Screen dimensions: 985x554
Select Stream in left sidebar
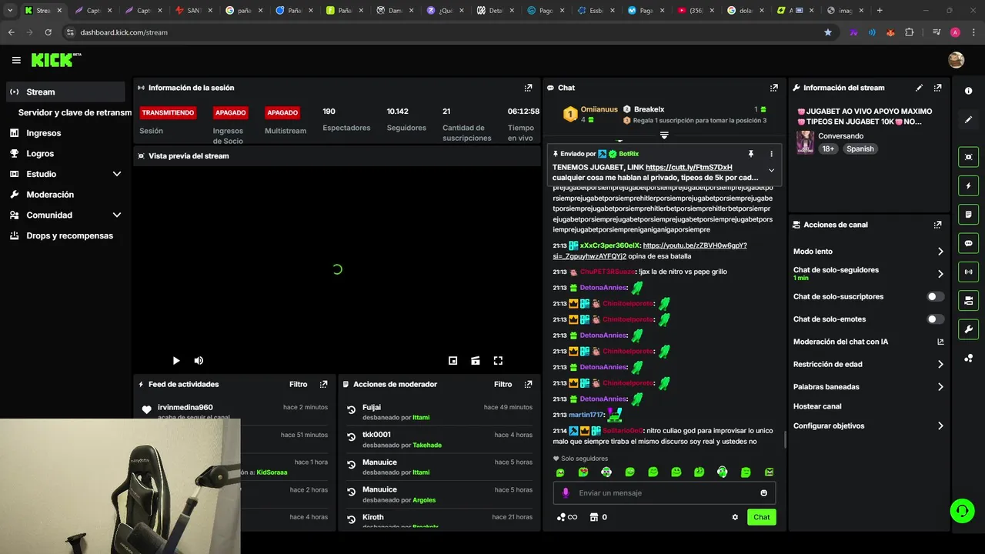click(65, 92)
